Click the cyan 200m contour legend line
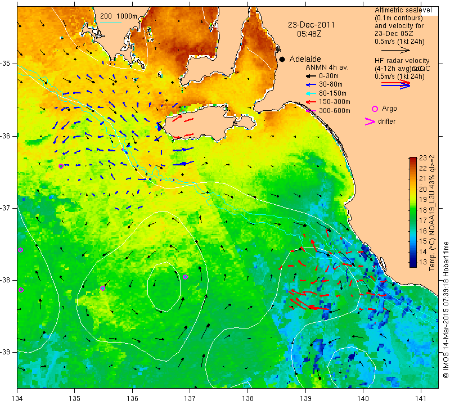450x405 pixels. click(x=110, y=22)
